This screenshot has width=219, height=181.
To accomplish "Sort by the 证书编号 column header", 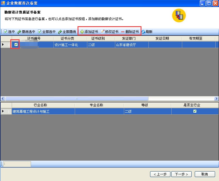I will point(34,38).
